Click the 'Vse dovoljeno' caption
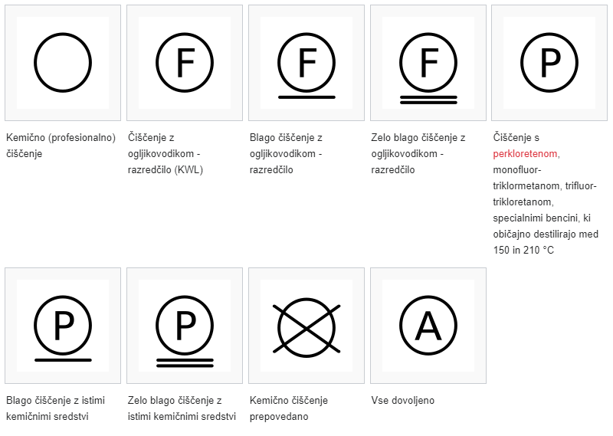Viewport: 613px width, 436px height. [x=402, y=401]
